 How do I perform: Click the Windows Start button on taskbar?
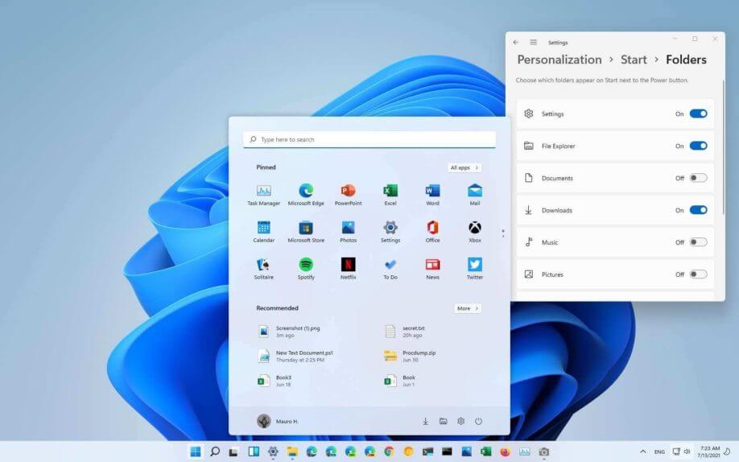195,452
